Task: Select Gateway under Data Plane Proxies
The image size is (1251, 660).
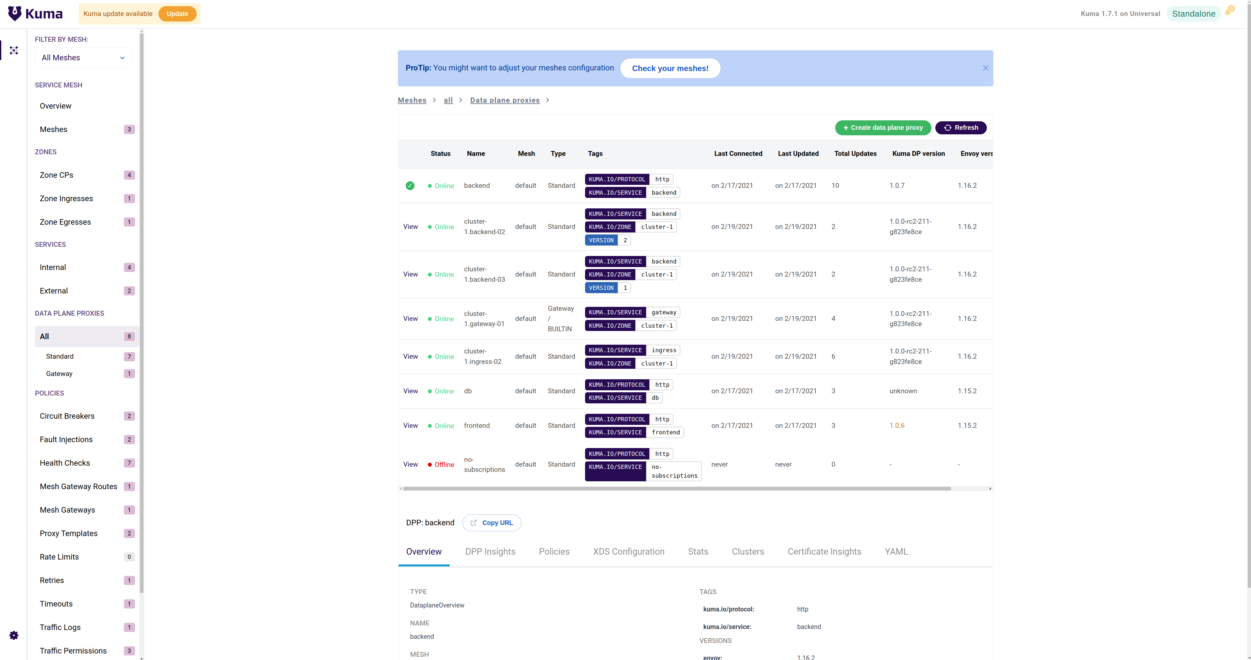Action: (x=59, y=373)
